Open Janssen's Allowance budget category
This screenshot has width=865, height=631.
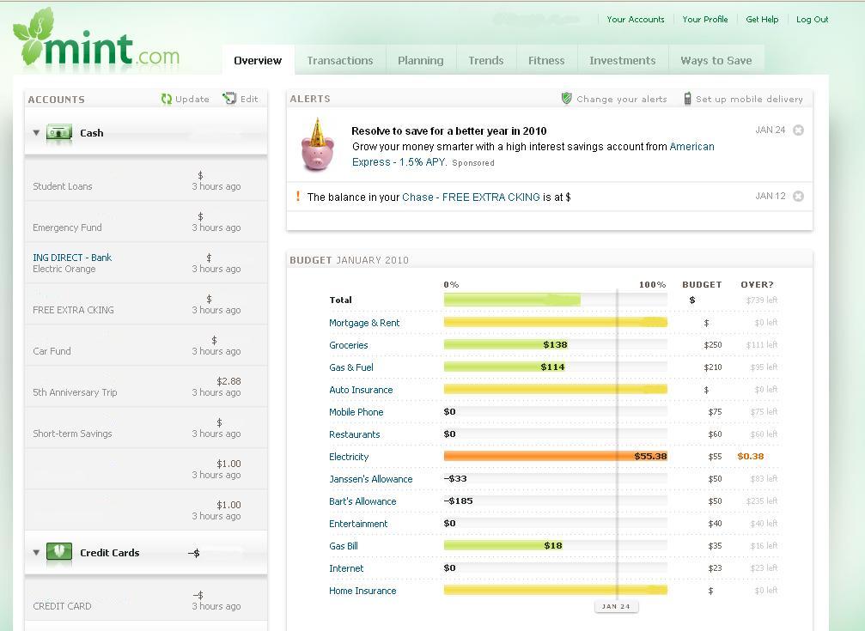pos(371,479)
